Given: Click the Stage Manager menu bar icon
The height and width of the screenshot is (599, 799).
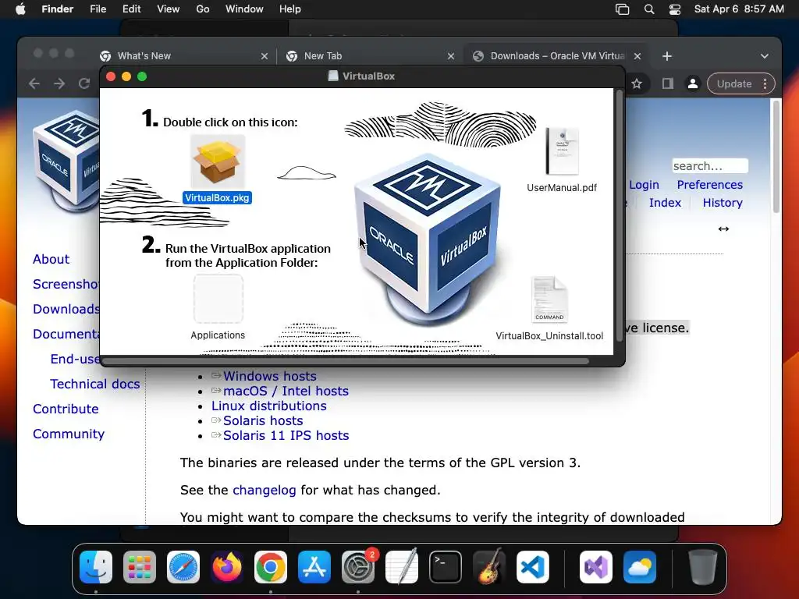Looking at the screenshot, I should (622, 9).
